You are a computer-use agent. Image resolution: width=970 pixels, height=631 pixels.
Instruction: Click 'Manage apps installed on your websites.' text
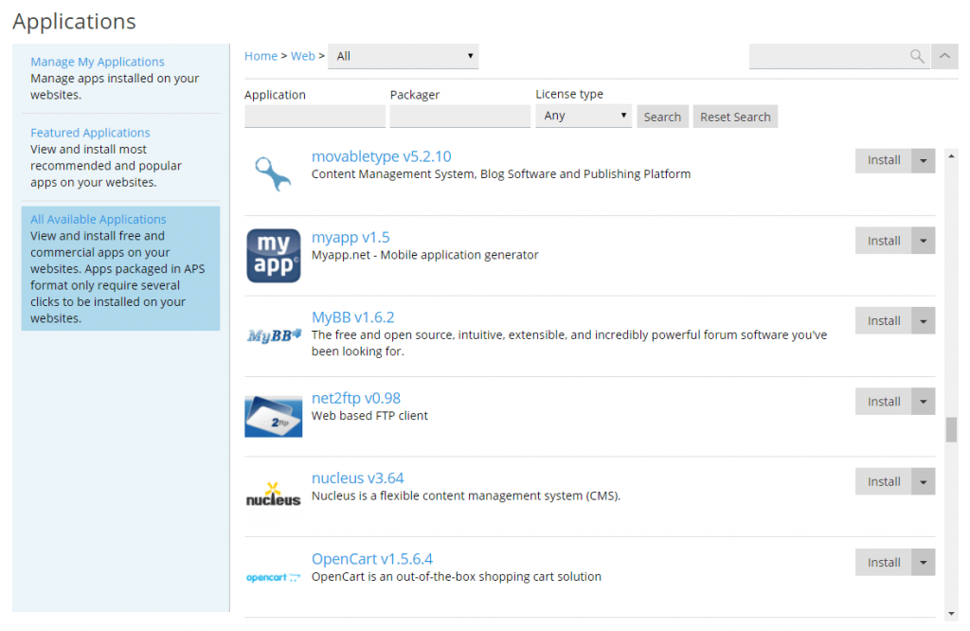pyautogui.click(x=115, y=86)
